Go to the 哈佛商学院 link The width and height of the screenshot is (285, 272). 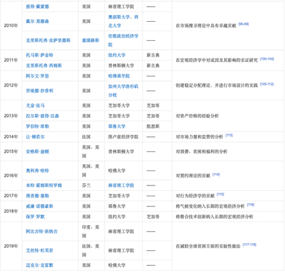pyautogui.click(x=119, y=76)
